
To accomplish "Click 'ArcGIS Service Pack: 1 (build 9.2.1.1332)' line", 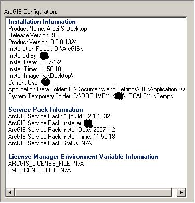I will click(60, 116).
